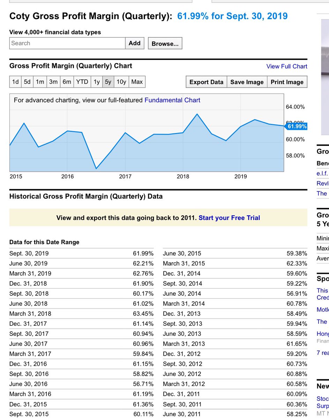Select the Max range tab
Screen dimensions: 329x418
pyautogui.click(x=137, y=82)
